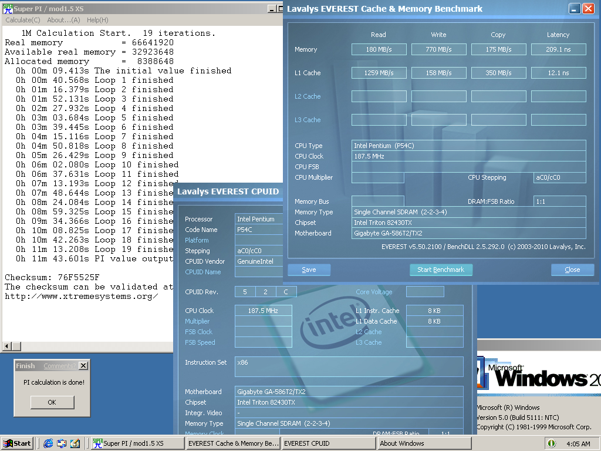The width and height of the screenshot is (601, 451).
Task: Launch Internet Explorer from quick launch
Action: (48, 443)
